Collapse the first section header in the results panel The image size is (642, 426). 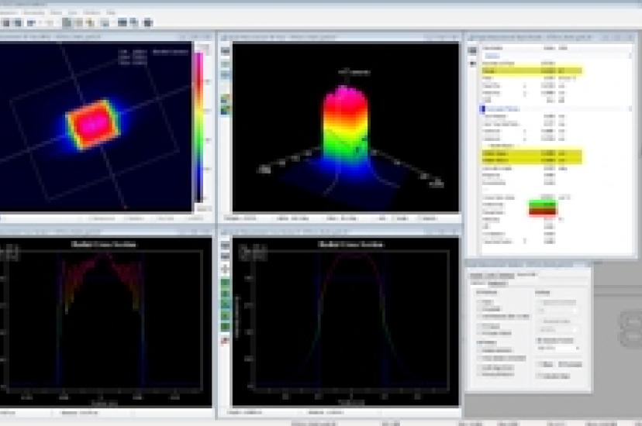(491, 56)
